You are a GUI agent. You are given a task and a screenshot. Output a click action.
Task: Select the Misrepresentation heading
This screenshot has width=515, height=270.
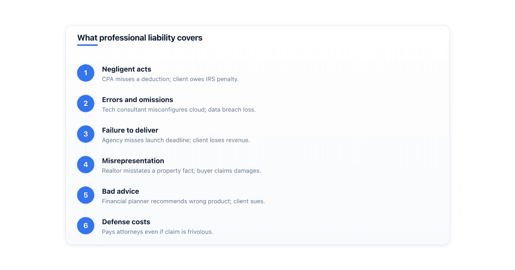pos(133,161)
